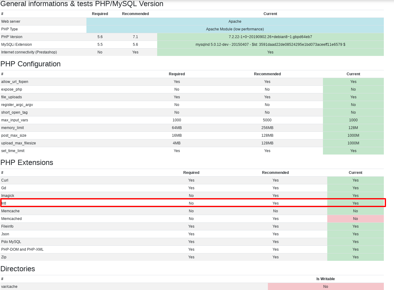Click the PHP Version value 7.2.22

(270, 37)
